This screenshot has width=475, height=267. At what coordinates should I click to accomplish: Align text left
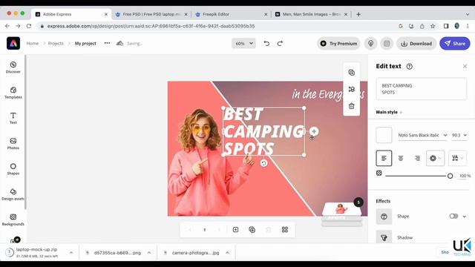point(384,158)
